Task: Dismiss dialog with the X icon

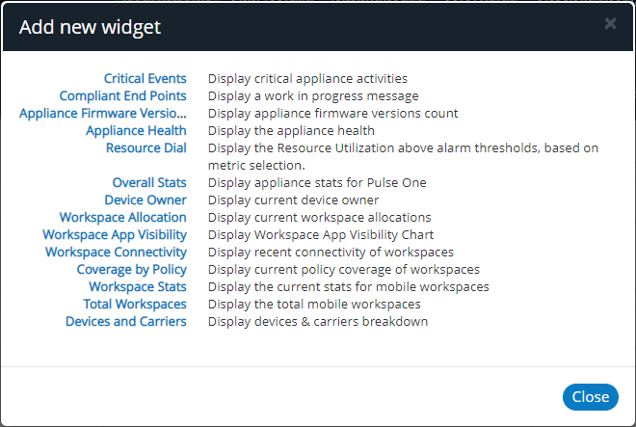Action: (x=610, y=24)
